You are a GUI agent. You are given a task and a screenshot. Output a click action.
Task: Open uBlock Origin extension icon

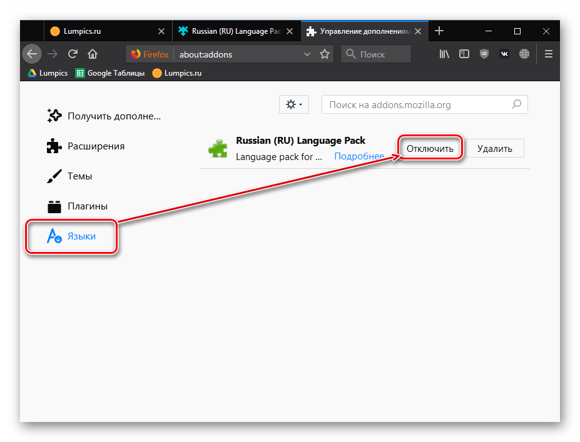pyautogui.click(x=484, y=54)
